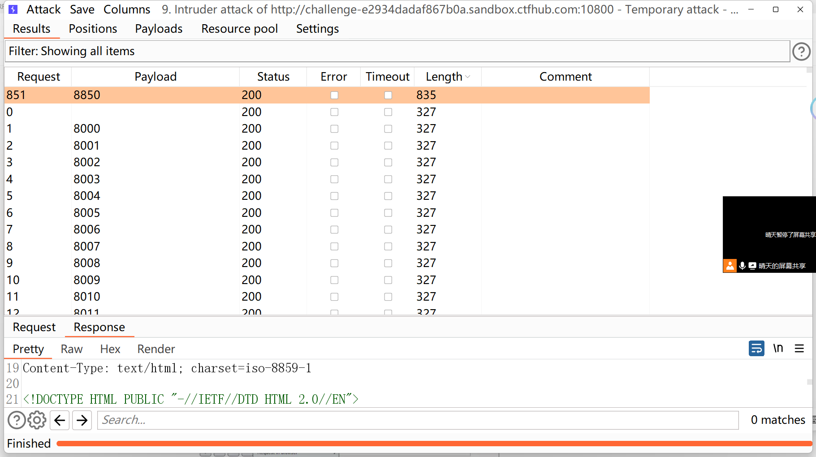The width and height of the screenshot is (816, 457).
Task: Open the Columns menu
Action: 127,9
